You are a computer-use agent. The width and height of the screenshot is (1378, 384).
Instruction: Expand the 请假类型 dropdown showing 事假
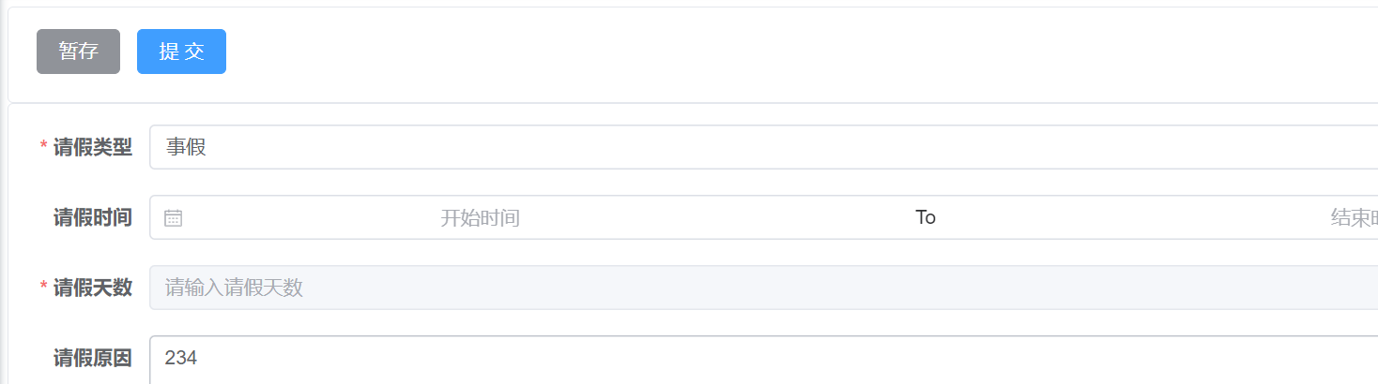[x=763, y=147]
